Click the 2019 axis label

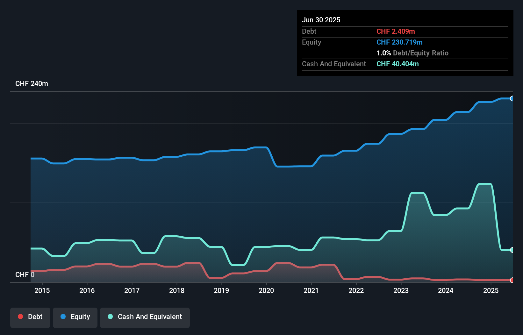click(x=221, y=290)
